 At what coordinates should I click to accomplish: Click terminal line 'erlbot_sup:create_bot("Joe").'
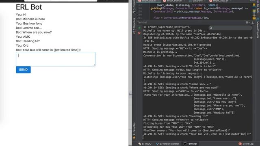(x=169, y=27)
